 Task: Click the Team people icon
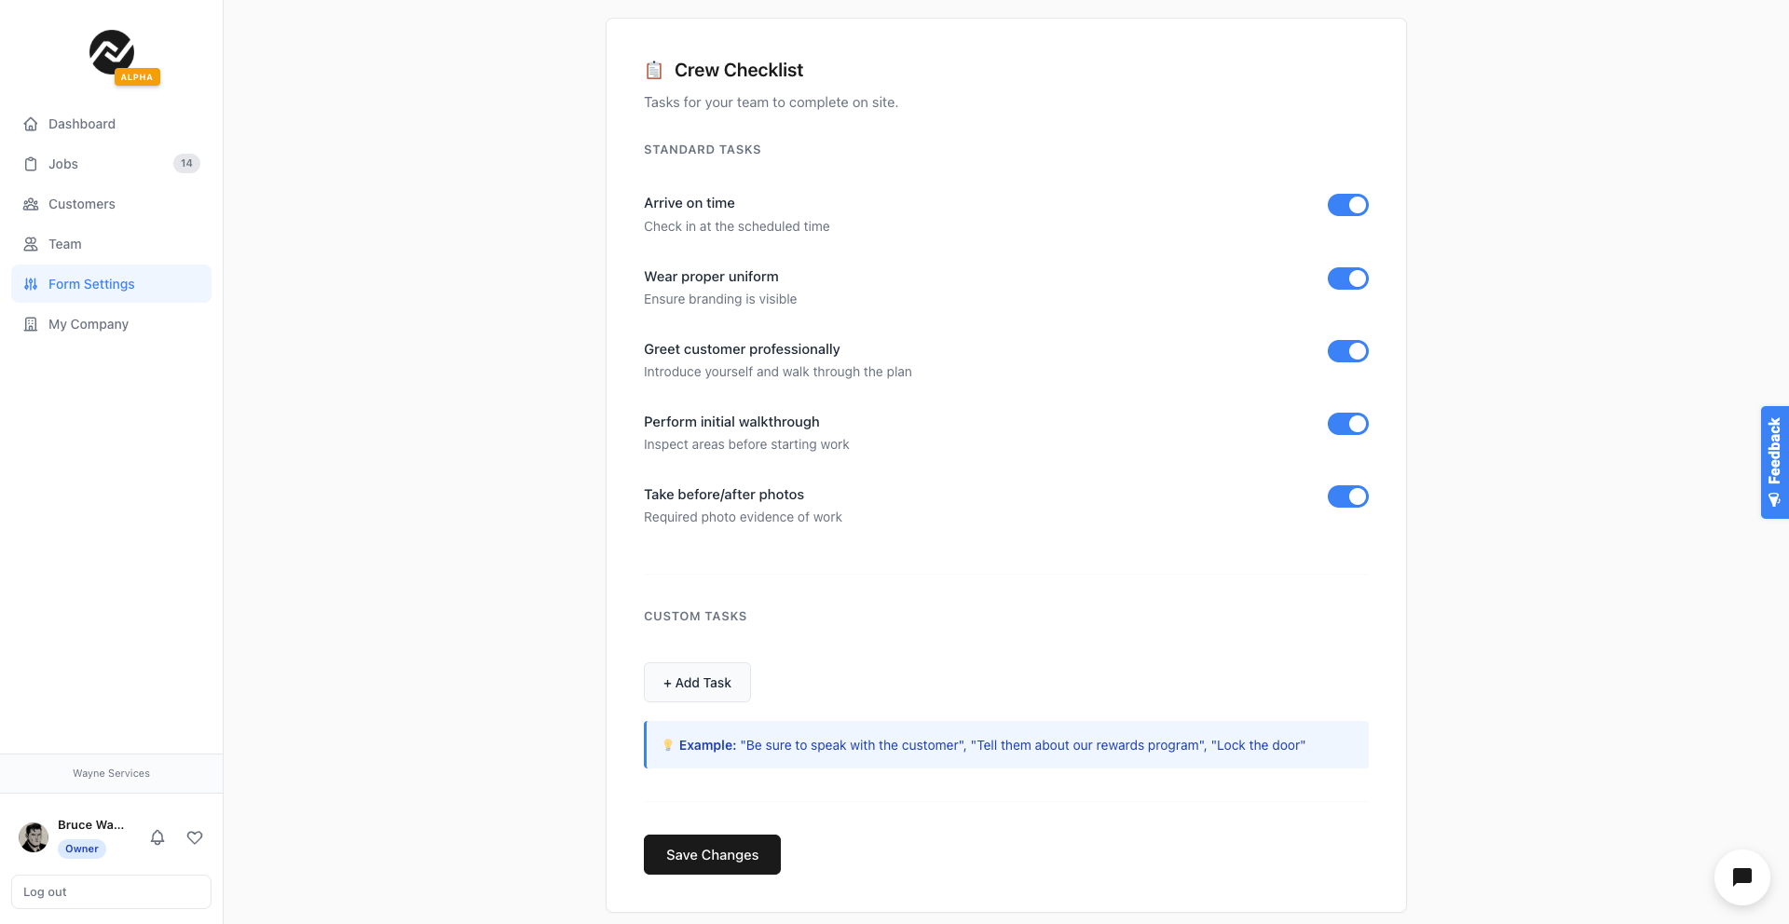pyautogui.click(x=31, y=244)
